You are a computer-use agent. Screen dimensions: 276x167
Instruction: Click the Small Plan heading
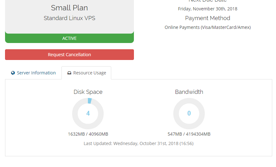[x=69, y=8]
